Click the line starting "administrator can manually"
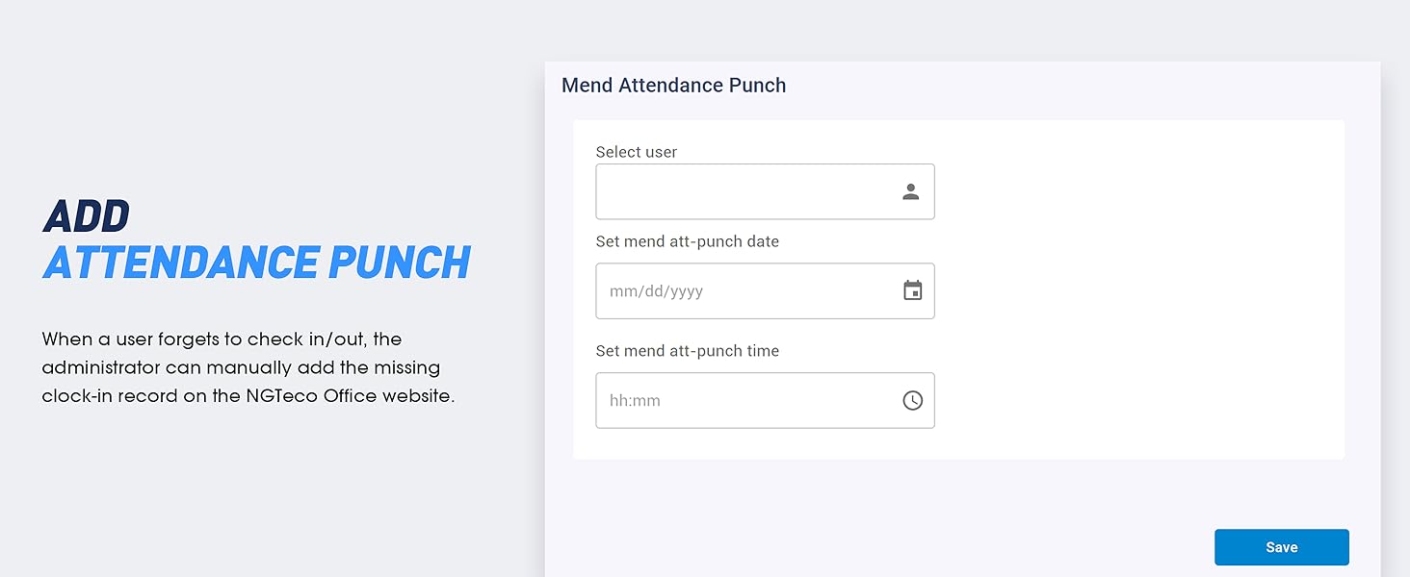Viewport: 1410px width, 577px height. [241, 367]
